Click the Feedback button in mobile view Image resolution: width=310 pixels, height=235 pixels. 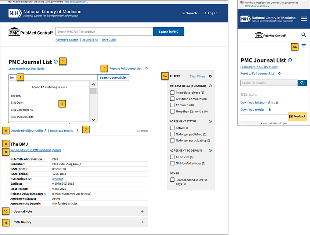[x=298, y=116]
